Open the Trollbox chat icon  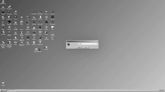(x=15, y=13)
